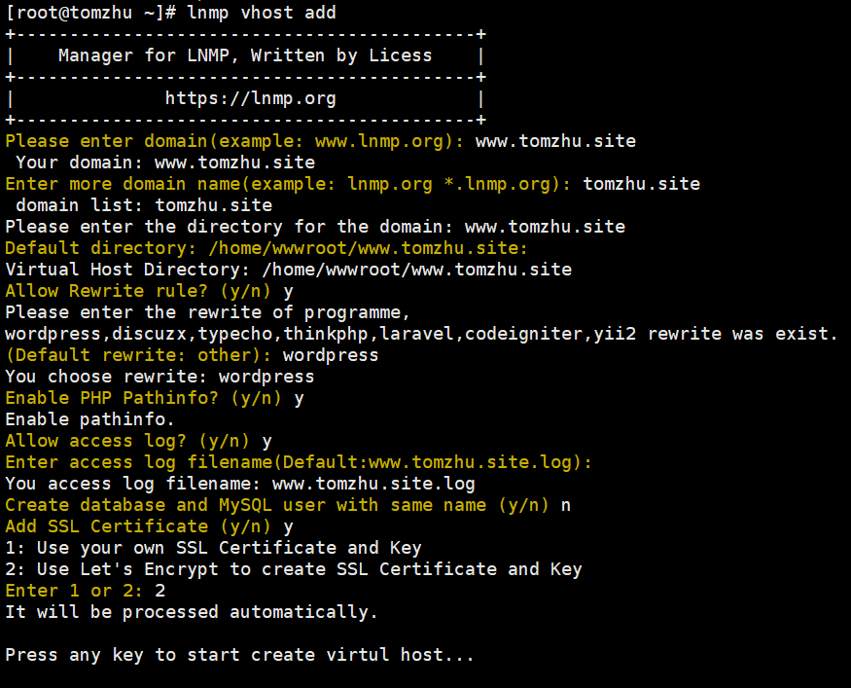
Task: Click the 'lnmp vhost add' command text
Action: pos(261,13)
